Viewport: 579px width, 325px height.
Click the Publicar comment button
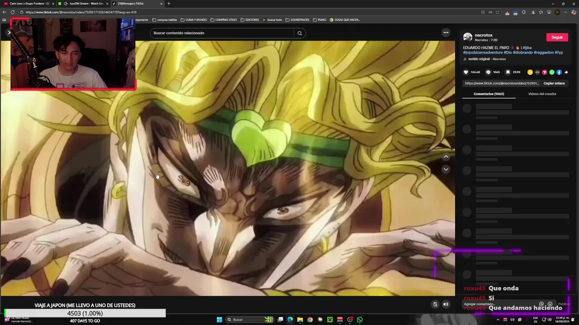tap(564, 304)
